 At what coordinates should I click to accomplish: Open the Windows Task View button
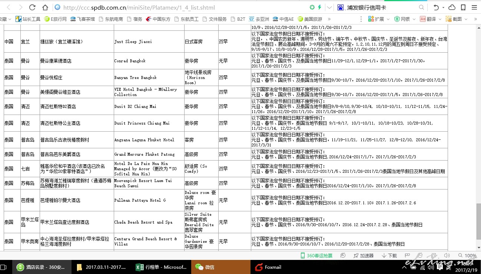(3, 267)
